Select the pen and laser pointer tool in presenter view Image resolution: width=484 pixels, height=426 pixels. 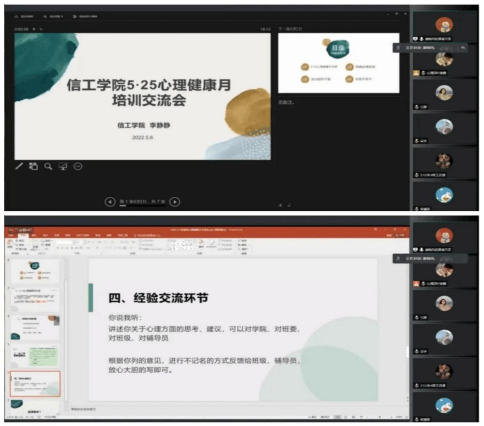pos(19,167)
